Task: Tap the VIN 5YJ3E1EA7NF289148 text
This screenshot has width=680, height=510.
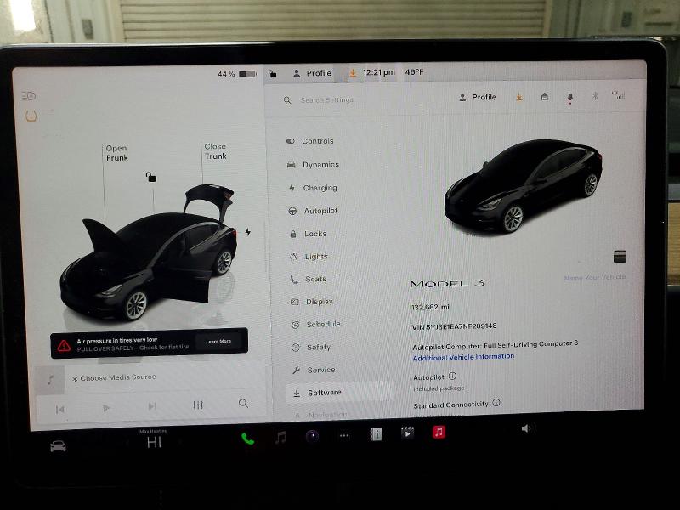Action: [x=455, y=326]
